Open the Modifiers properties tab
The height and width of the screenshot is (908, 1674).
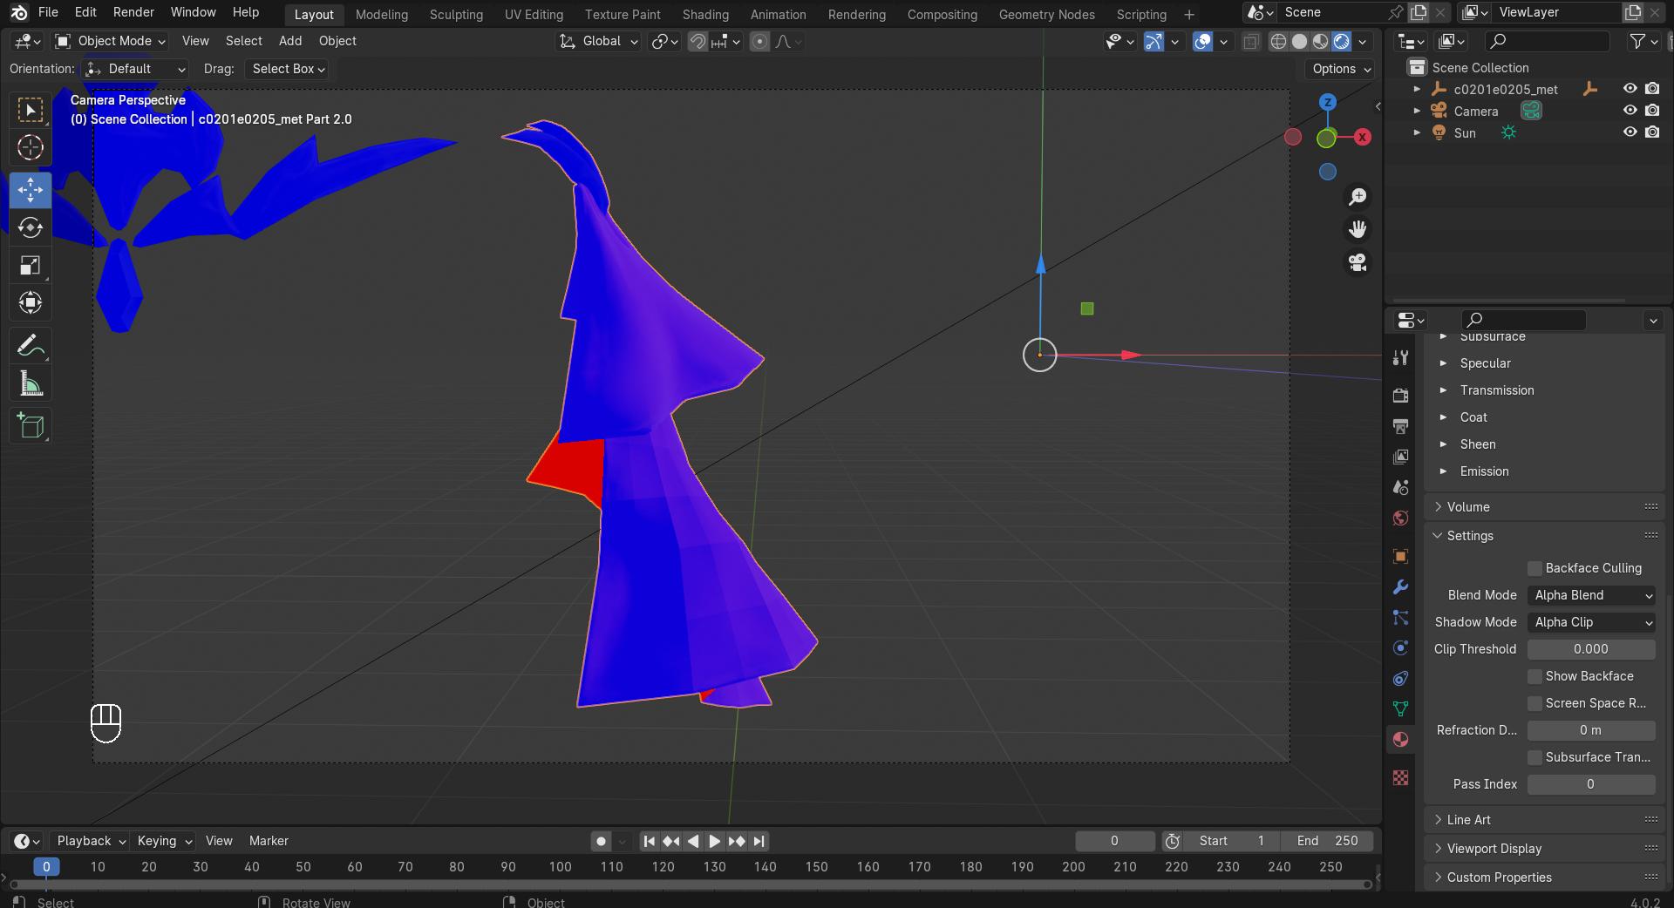1400,587
